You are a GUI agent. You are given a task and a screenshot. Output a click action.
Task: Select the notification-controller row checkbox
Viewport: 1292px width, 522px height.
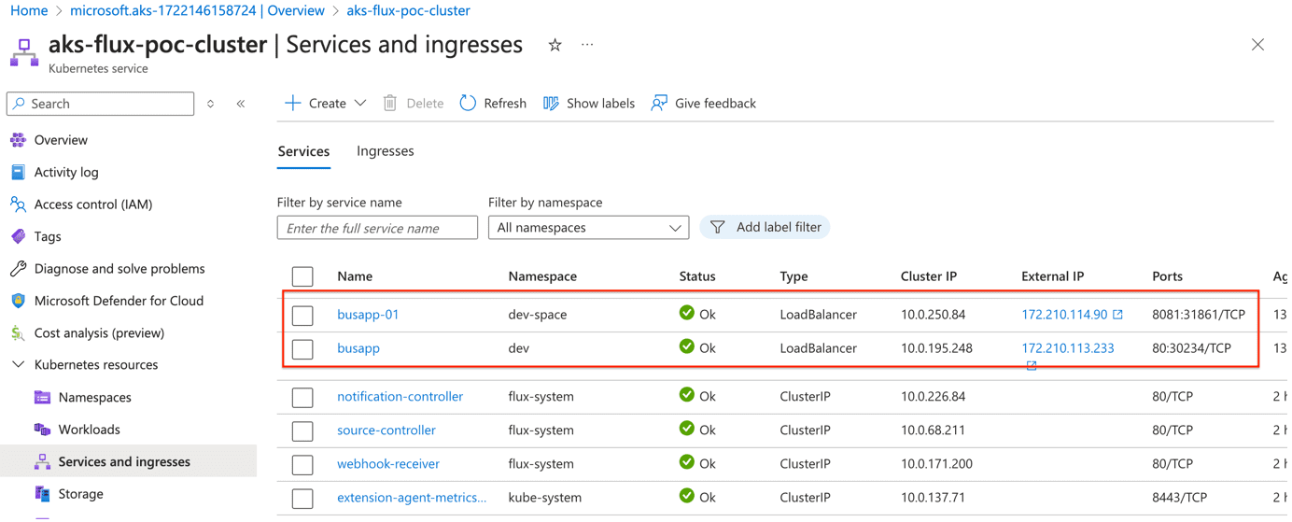coord(302,398)
